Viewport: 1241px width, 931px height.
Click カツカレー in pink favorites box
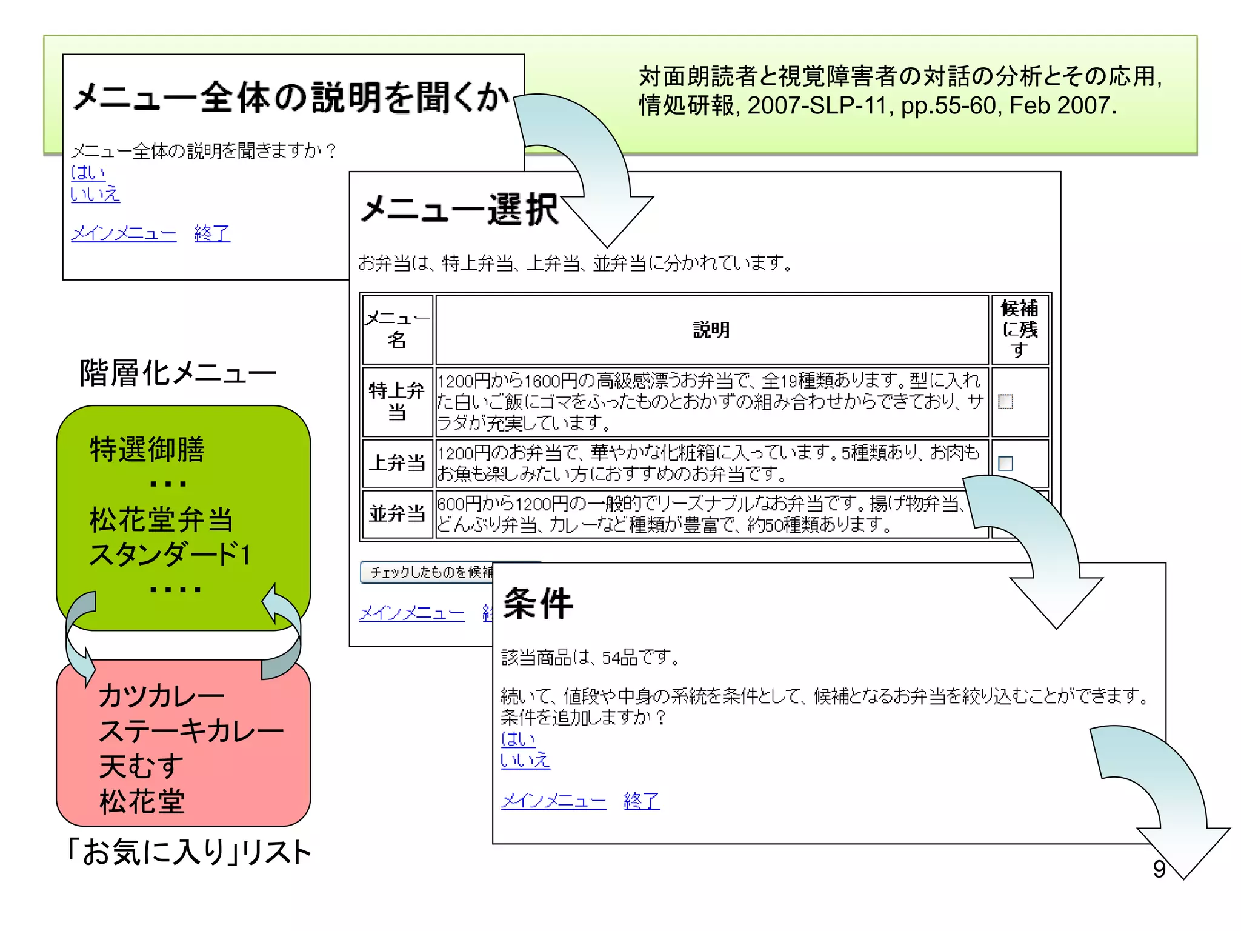pyautogui.click(x=162, y=695)
